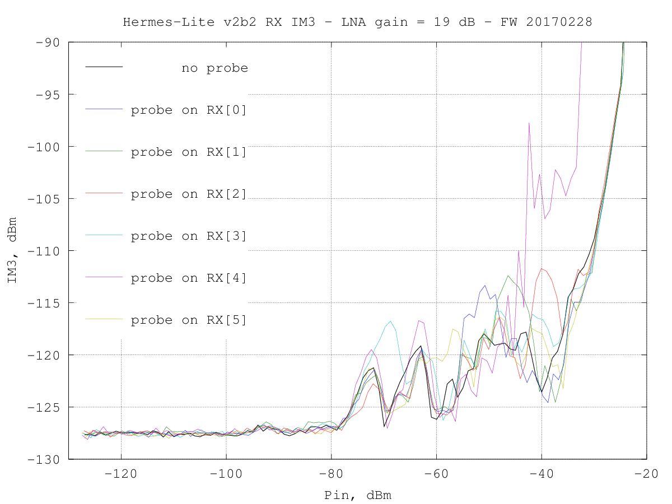Click the blue legend line for RX[0]
This screenshot has width=672, height=504.
point(104,109)
